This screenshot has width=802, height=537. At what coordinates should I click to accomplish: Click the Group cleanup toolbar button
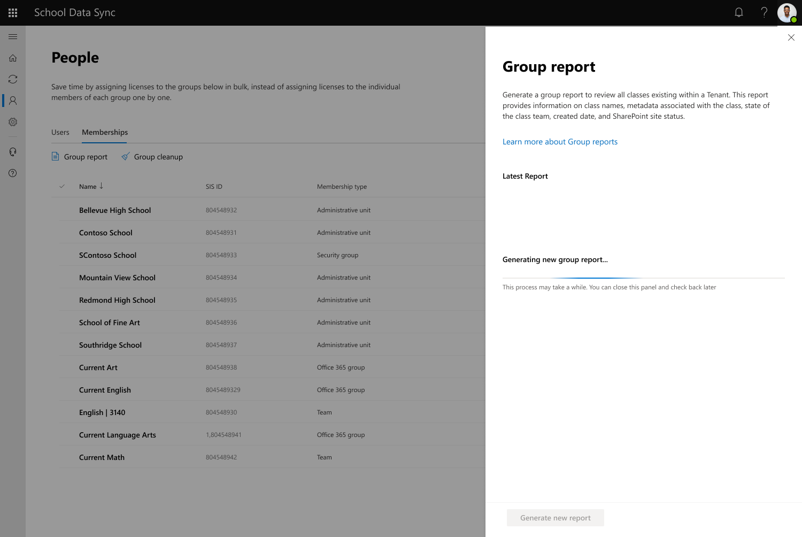152,157
